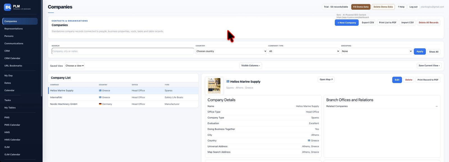Open the Help button
449x162 pixels.
tap(401, 7)
